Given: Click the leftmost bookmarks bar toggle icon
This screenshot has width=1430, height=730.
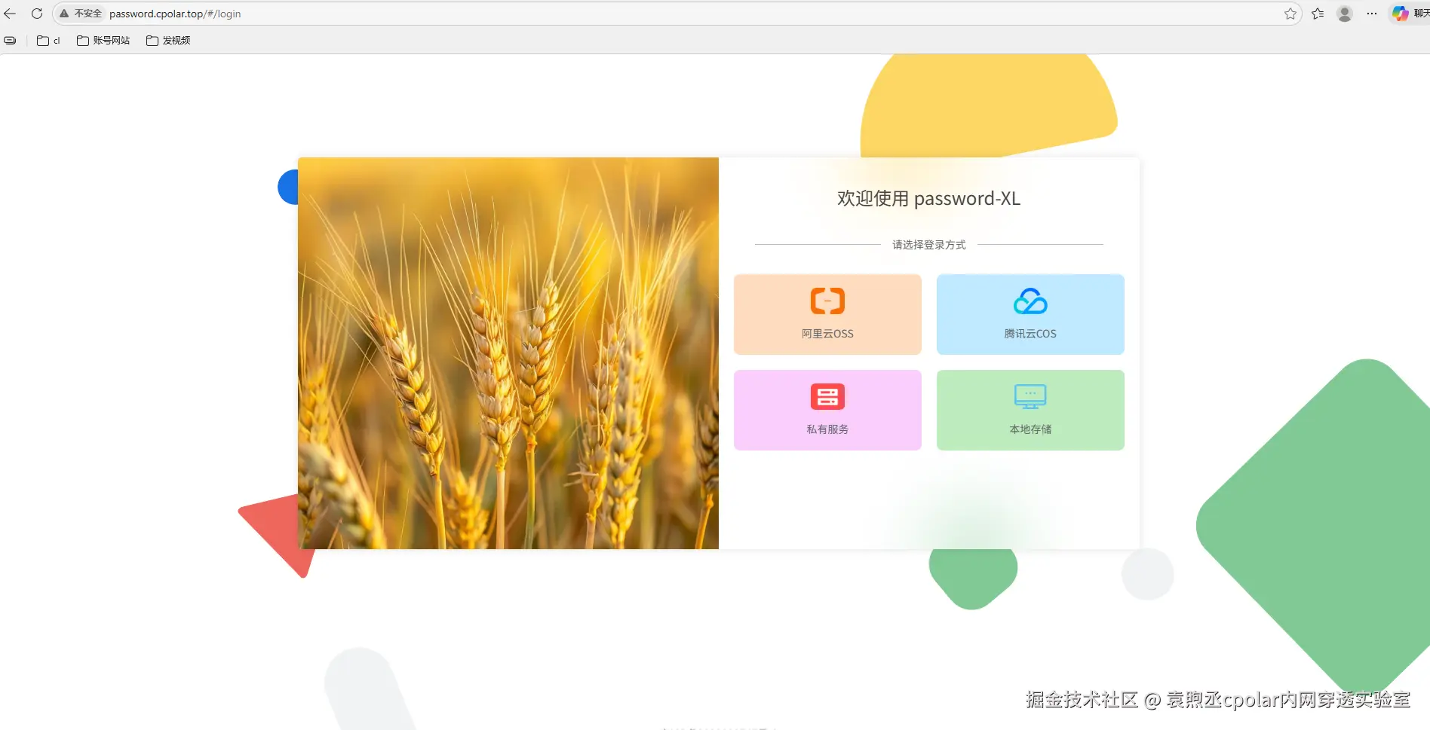Looking at the screenshot, I should coord(10,41).
